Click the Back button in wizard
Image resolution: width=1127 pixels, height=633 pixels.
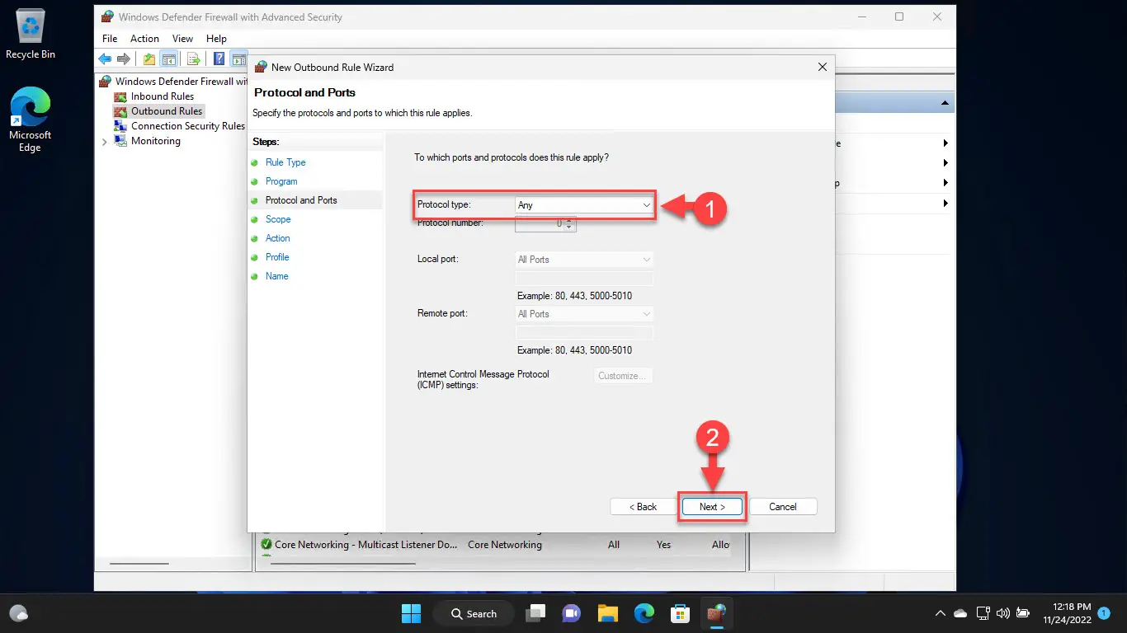(643, 507)
